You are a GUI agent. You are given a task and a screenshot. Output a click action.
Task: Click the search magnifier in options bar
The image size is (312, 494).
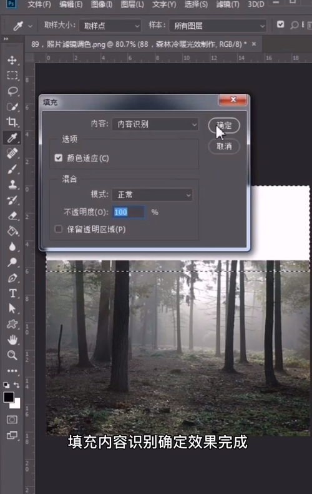[295, 25]
